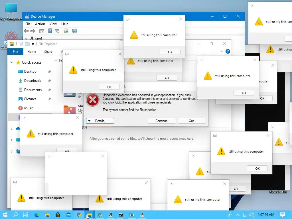Click Forward arrow in Device Manager toolbar
This screenshot has height=219, width=292.
[x=33, y=31]
